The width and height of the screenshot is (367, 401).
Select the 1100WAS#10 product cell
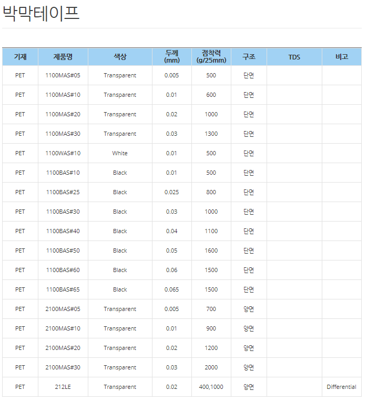pyautogui.click(x=63, y=153)
